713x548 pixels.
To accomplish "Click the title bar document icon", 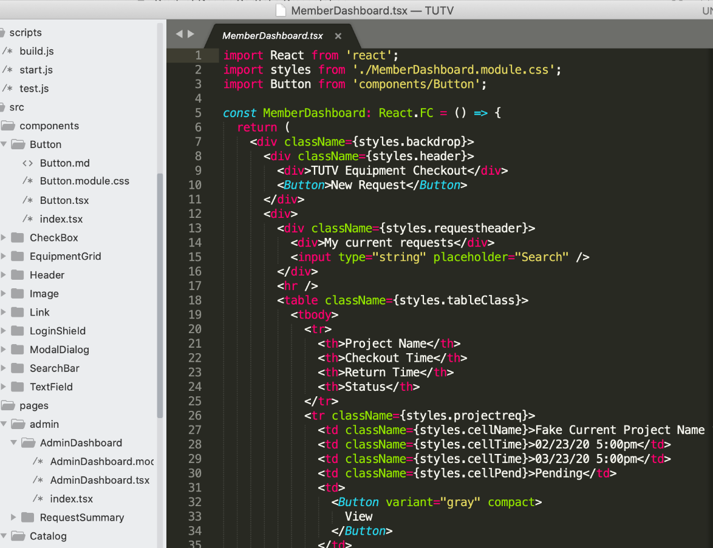I will point(281,10).
